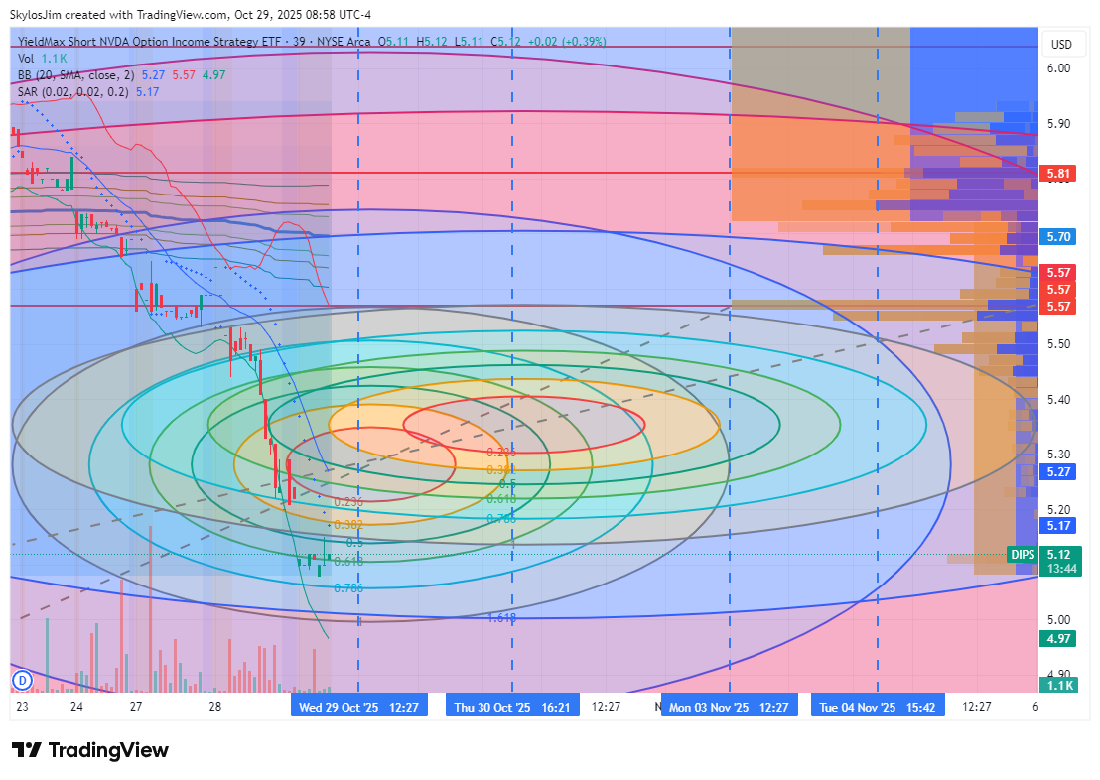Click the Thu 30 Oct '25 time marker
This screenshot has width=1100, height=780.
coord(512,707)
